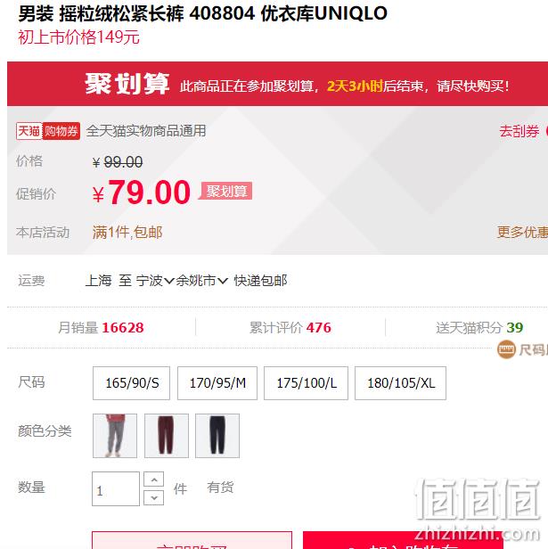This screenshot has height=549, width=548.
Task: Choose size 175/100/L
Action: [306, 383]
